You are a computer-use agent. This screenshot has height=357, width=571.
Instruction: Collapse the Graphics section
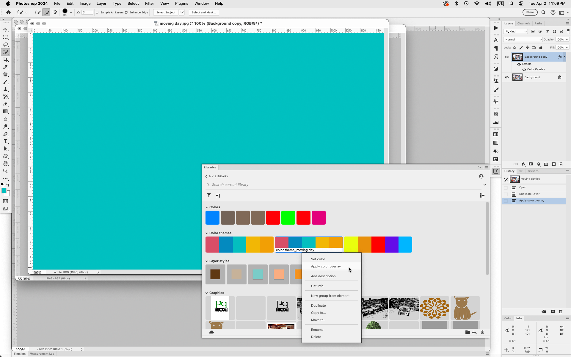click(x=207, y=293)
